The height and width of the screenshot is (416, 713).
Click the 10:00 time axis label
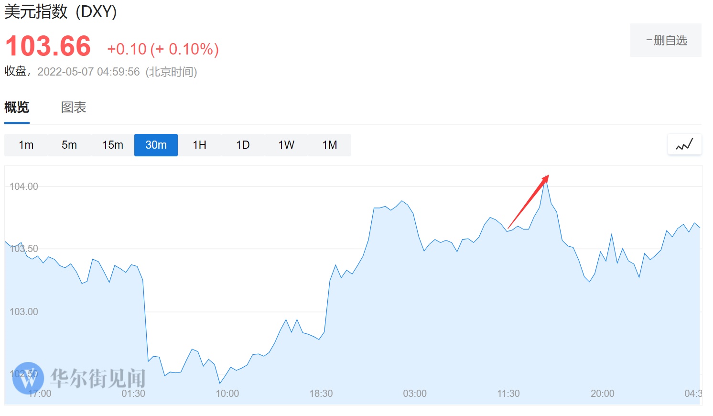[227, 394]
